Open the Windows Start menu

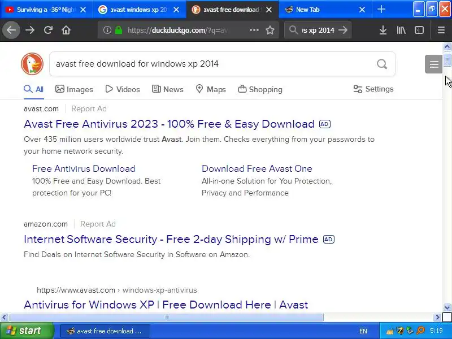(x=27, y=331)
